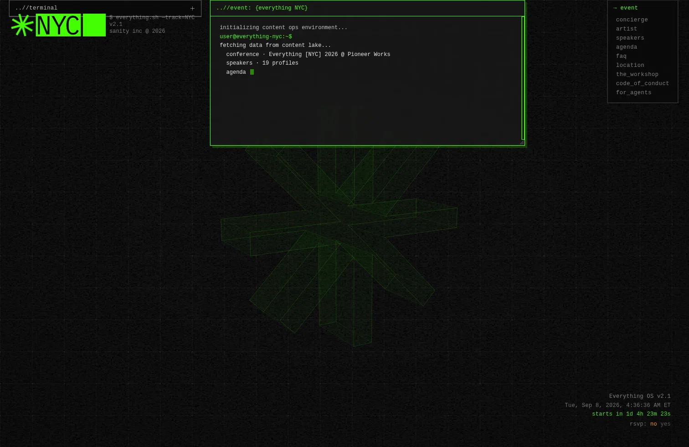The height and width of the screenshot is (447, 689).
Task: Click the date and time readout
Action: (x=617, y=406)
